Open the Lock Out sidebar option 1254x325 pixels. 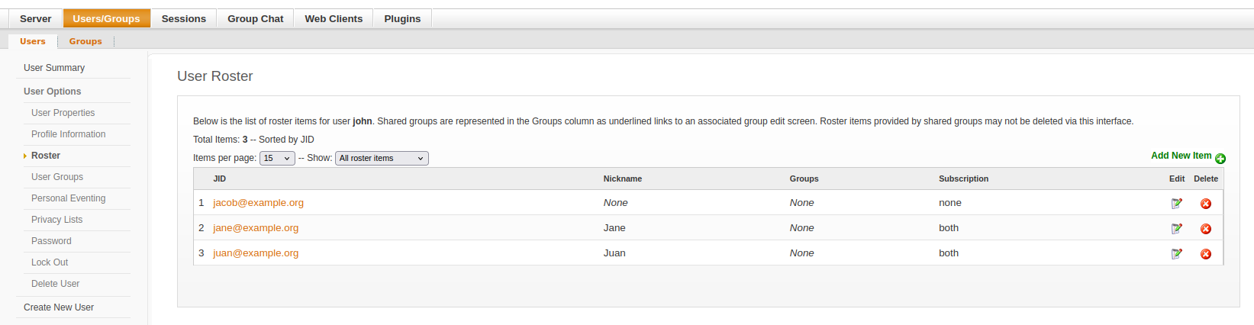click(50, 262)
